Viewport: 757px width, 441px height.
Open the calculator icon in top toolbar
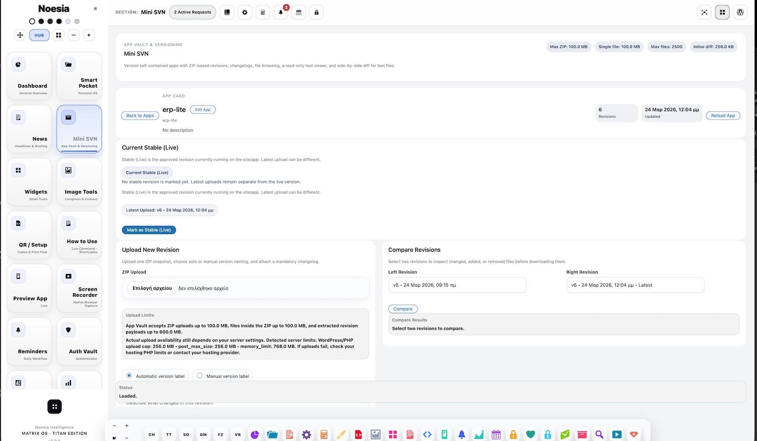coord(263,12)
